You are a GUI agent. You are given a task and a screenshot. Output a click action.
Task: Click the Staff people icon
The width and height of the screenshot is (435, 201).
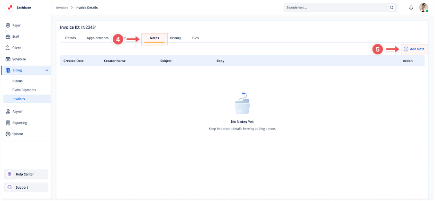tap(8, 36)
